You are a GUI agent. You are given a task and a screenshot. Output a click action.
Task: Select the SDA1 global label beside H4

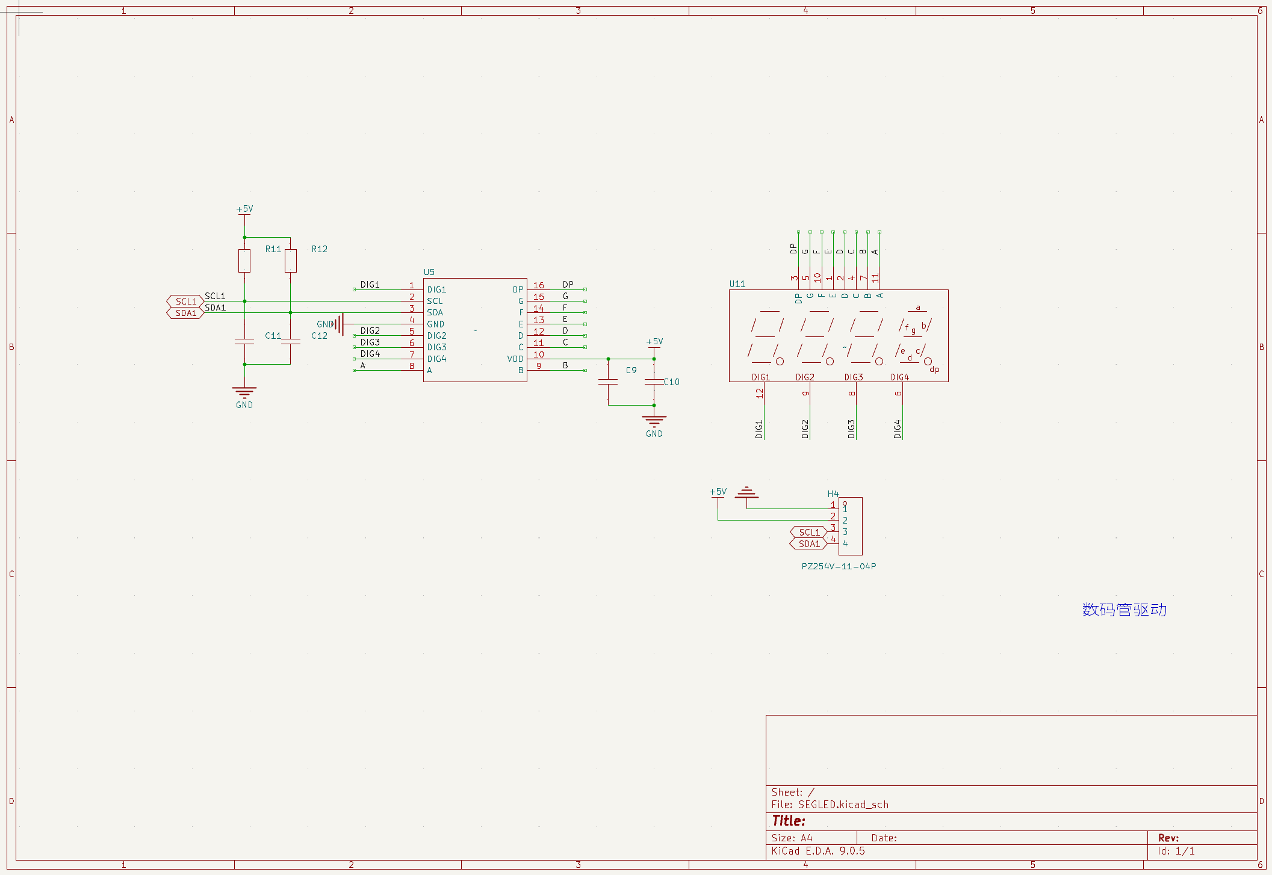coord(808,544)
